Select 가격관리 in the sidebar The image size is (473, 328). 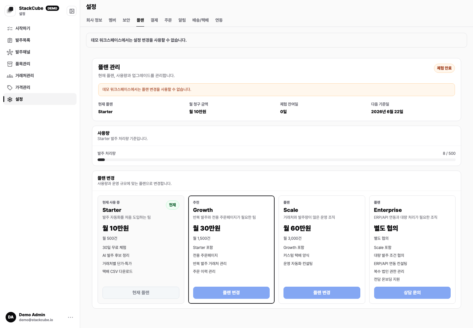pos(40,88)
